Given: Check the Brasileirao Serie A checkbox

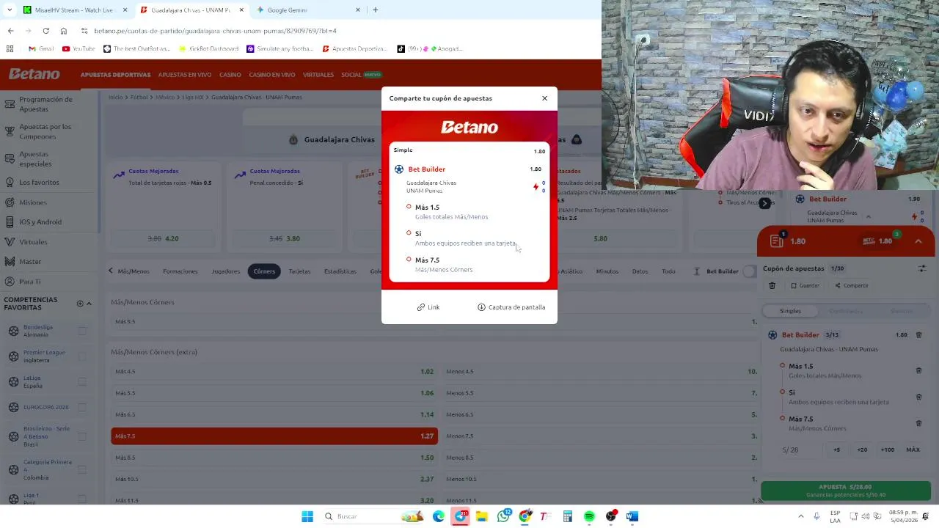Looking at the screenshot, I should [x=82, y=436].
